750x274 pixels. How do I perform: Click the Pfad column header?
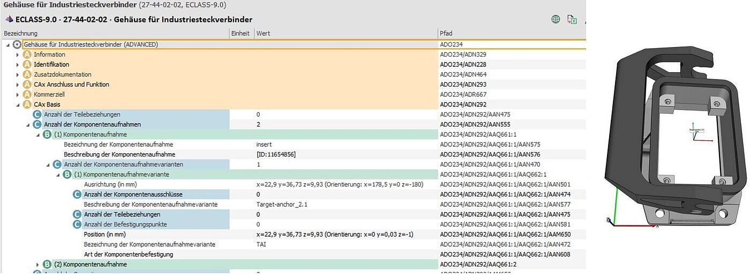tap(446, 33)
